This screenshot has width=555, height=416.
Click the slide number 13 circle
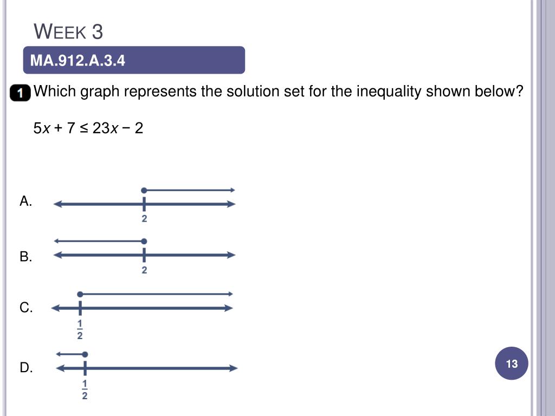[x=512, y=363]
